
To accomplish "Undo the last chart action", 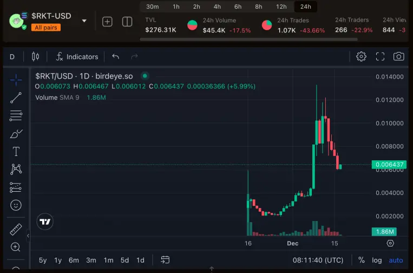I will click(x=116, y=56).
